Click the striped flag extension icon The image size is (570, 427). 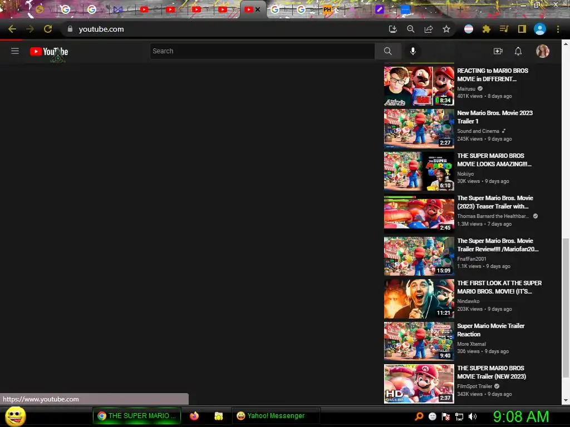(469, 29)
